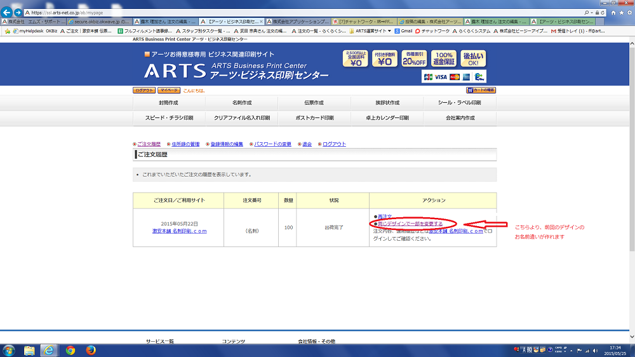The height and width of the screenshot is (357, 635).
Task: Open the 会社案内作成 menu item
Action: [x=460, y=118]
